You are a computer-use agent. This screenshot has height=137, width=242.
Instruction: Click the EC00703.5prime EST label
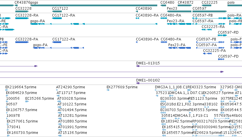pyautogui.click(x=175, y=110)
